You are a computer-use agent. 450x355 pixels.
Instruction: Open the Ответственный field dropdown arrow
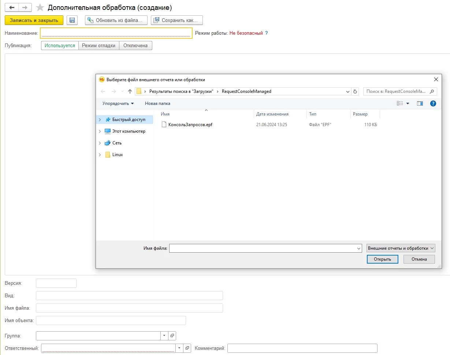[x=179, y=348]
